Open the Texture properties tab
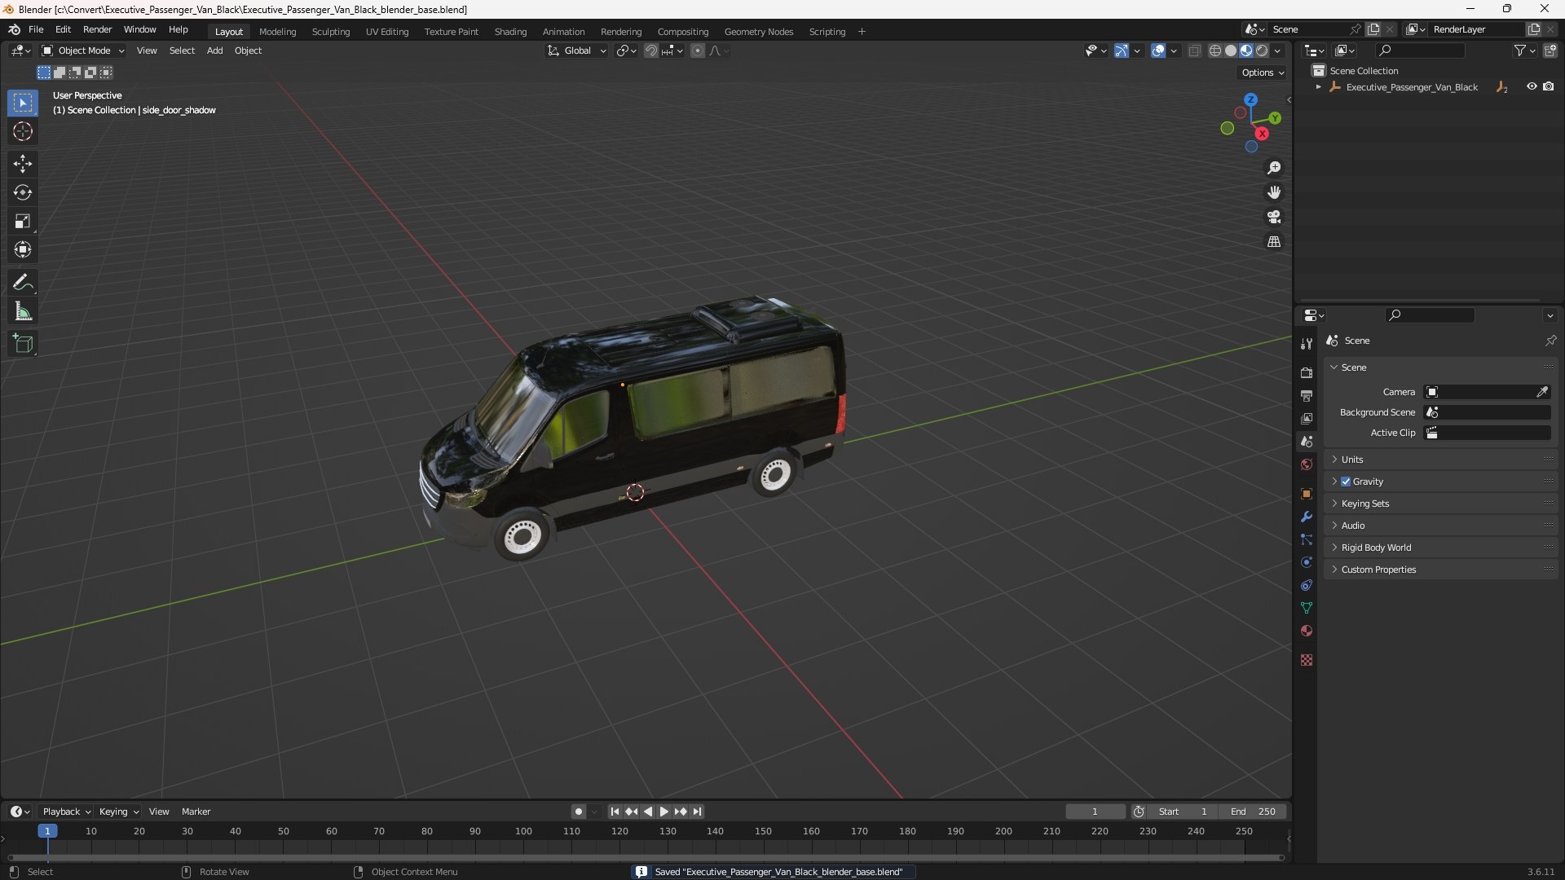This screenshot has width=1565, height=880. point(1307,660)
